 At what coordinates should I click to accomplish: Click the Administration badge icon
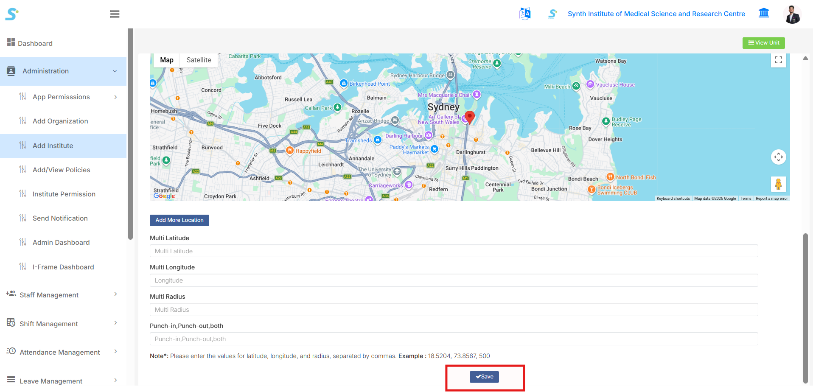(11, 71)
